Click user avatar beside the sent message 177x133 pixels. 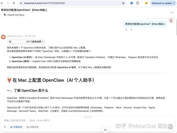[x=171, y=20]
